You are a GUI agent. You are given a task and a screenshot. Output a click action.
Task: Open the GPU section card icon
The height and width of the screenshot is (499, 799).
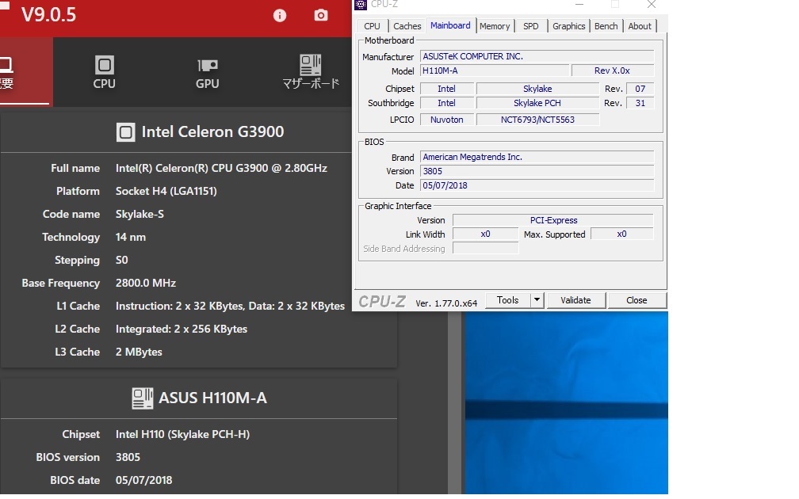click(208, 65)
